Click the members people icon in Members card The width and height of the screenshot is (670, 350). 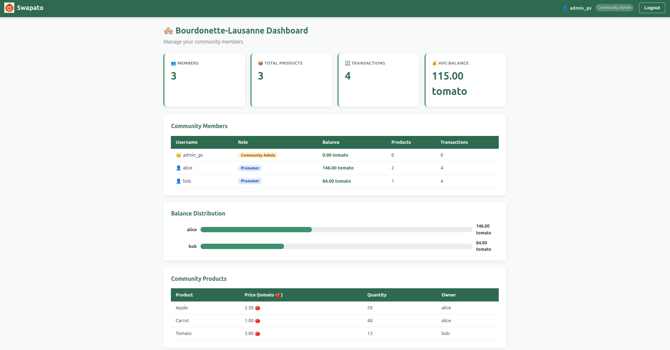point(173,64)
